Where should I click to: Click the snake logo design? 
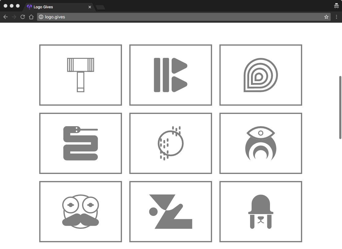(x=80, y=143)
